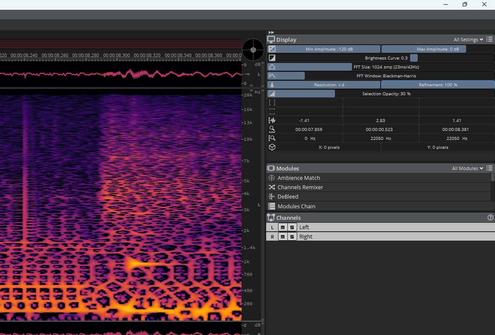Click the Modules panel chip icon
This screenshot has height=335, width=495.
271,168
